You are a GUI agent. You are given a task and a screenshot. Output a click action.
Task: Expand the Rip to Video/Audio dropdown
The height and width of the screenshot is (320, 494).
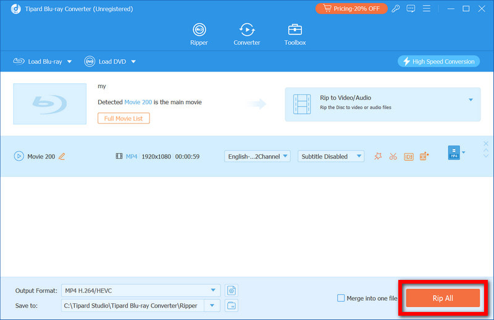pyautogui.click(x=471, y=100)
